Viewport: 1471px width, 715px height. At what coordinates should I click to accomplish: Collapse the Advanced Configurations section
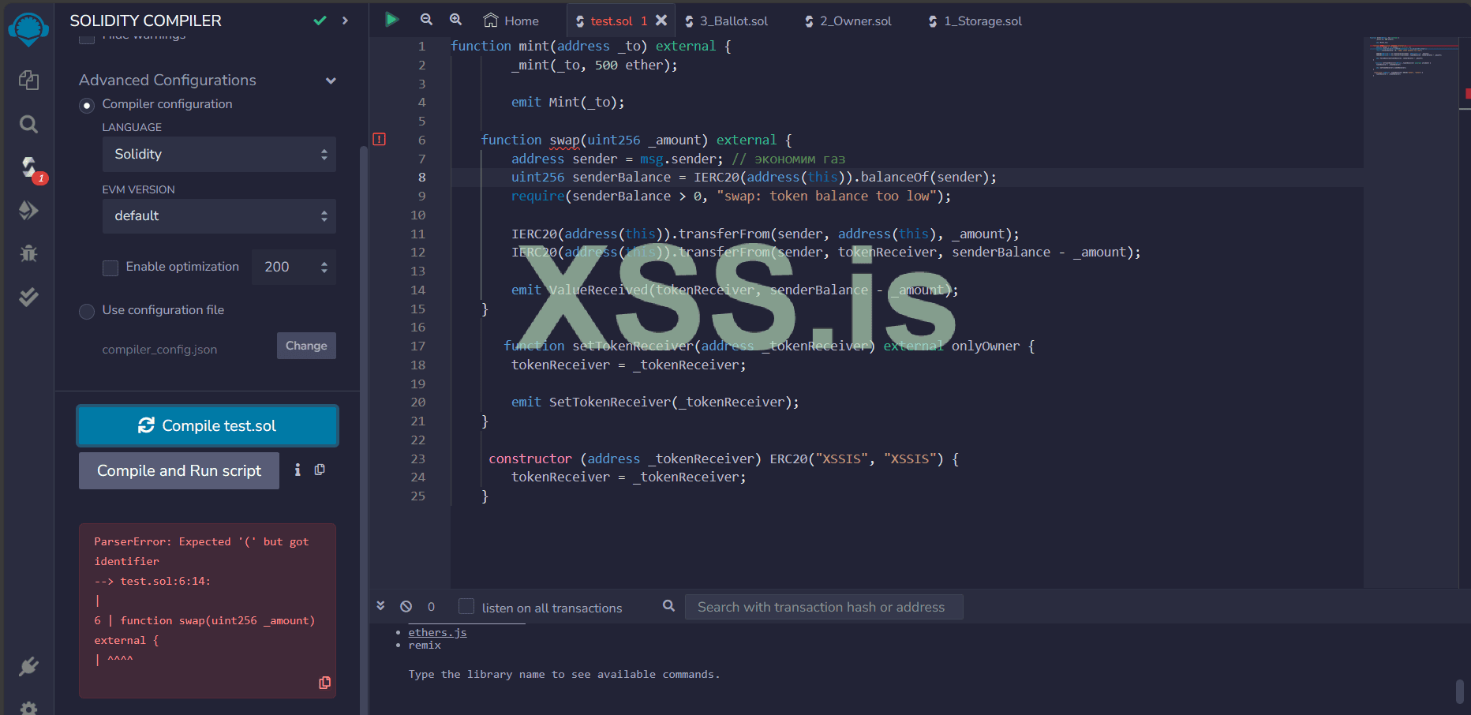point(331,80)
